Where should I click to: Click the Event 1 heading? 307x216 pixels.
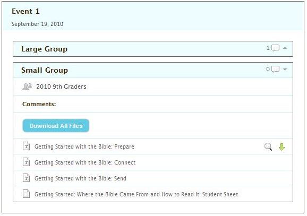(25, 11)
